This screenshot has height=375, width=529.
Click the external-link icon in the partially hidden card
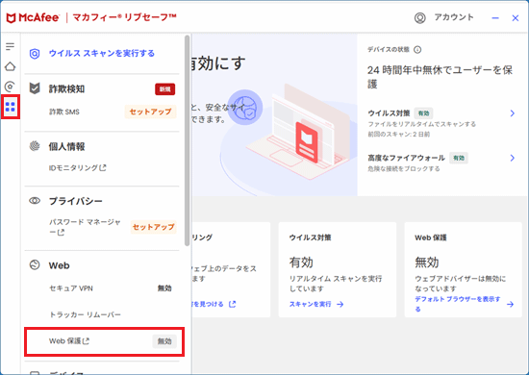232,304
